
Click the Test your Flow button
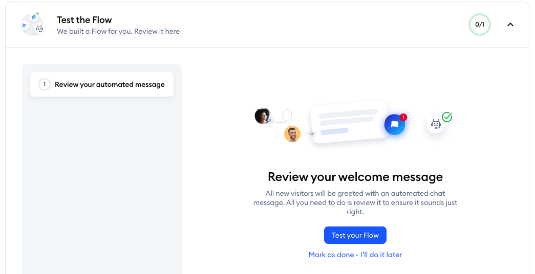355,235
